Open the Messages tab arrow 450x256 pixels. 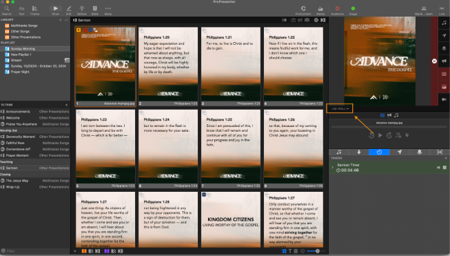(x=400, y=152)
